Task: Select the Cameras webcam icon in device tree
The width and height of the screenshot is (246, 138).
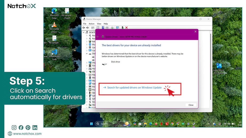Action: point(90,48)
